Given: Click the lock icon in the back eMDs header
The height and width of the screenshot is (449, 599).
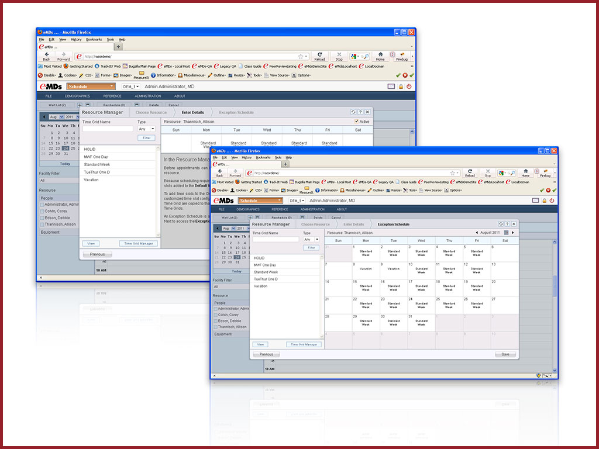Looking at the screenshot, I should 401,87.
